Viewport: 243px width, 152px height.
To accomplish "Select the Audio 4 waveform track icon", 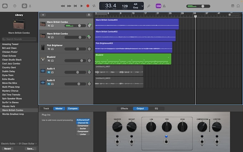I will pyautogui.click(x=43, y=71).
